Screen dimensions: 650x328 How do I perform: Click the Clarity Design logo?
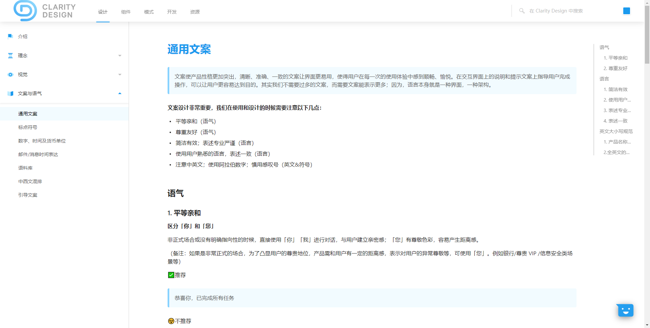coord(45,11)
